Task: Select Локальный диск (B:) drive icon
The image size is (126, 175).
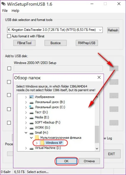Action: (31, 102)
